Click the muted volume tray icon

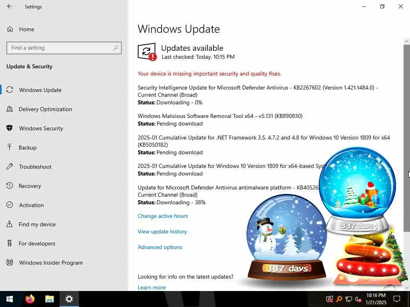[x=358, y=299]
